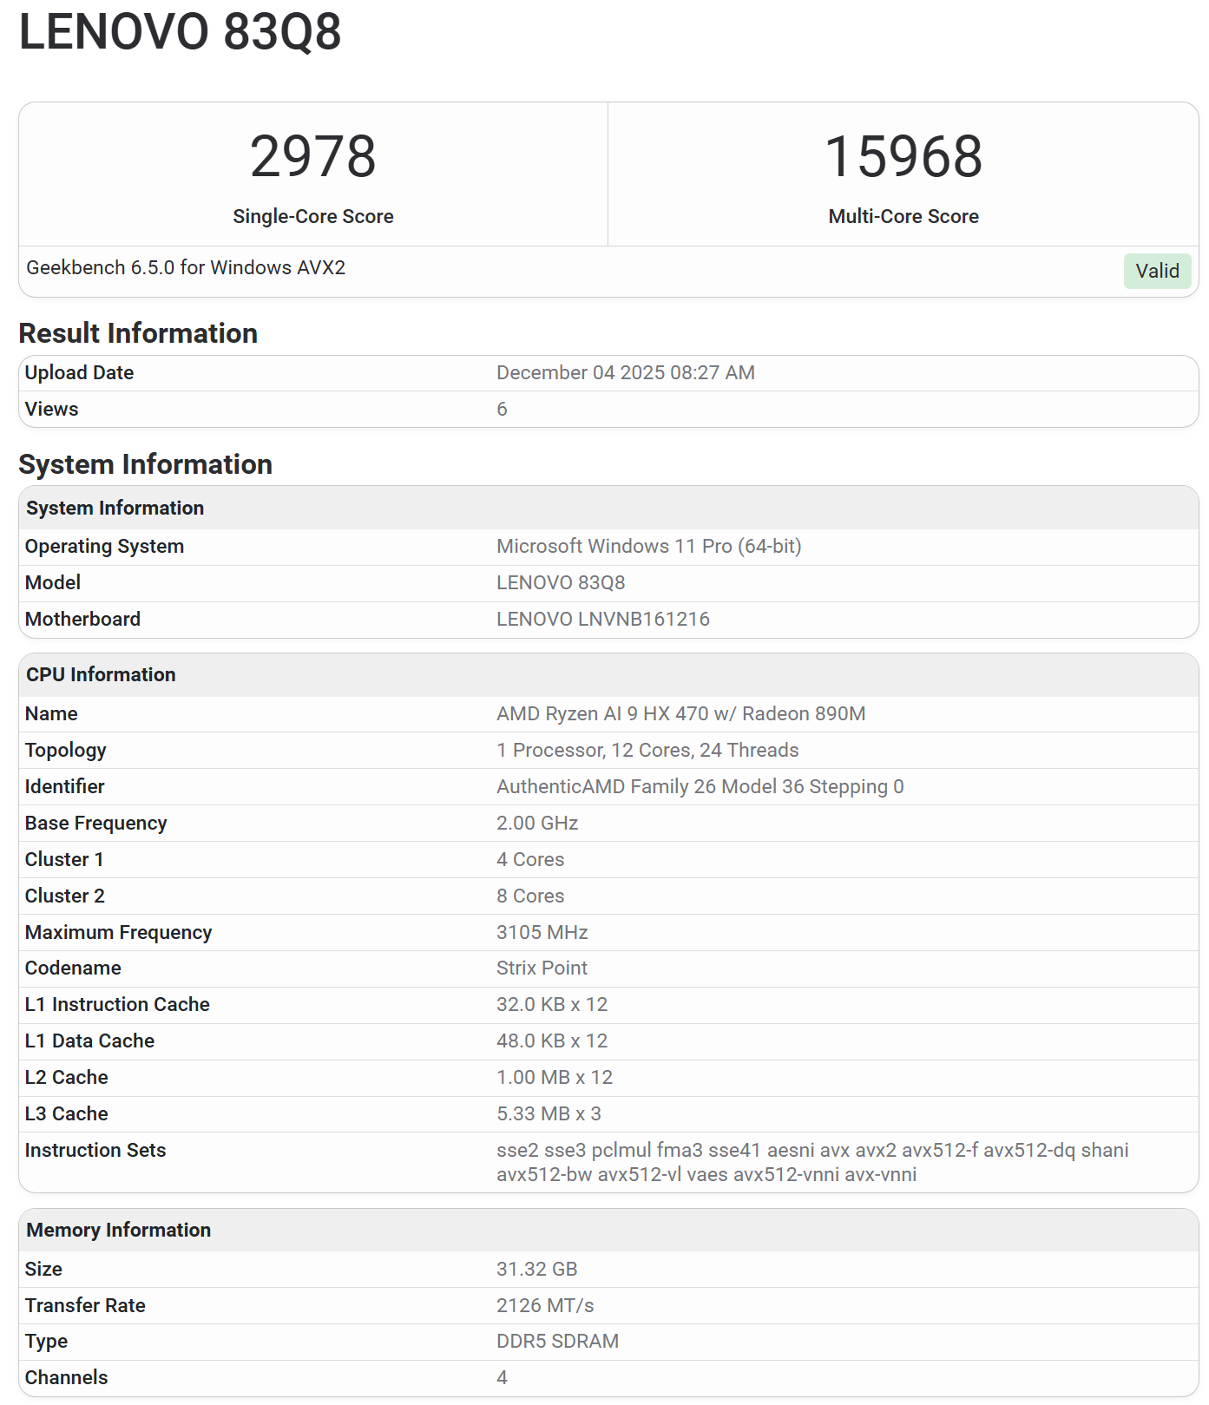Click the AuthenticAMD Family 26 identifier value
The image size is (1209, 1405).
click(700, 787)
